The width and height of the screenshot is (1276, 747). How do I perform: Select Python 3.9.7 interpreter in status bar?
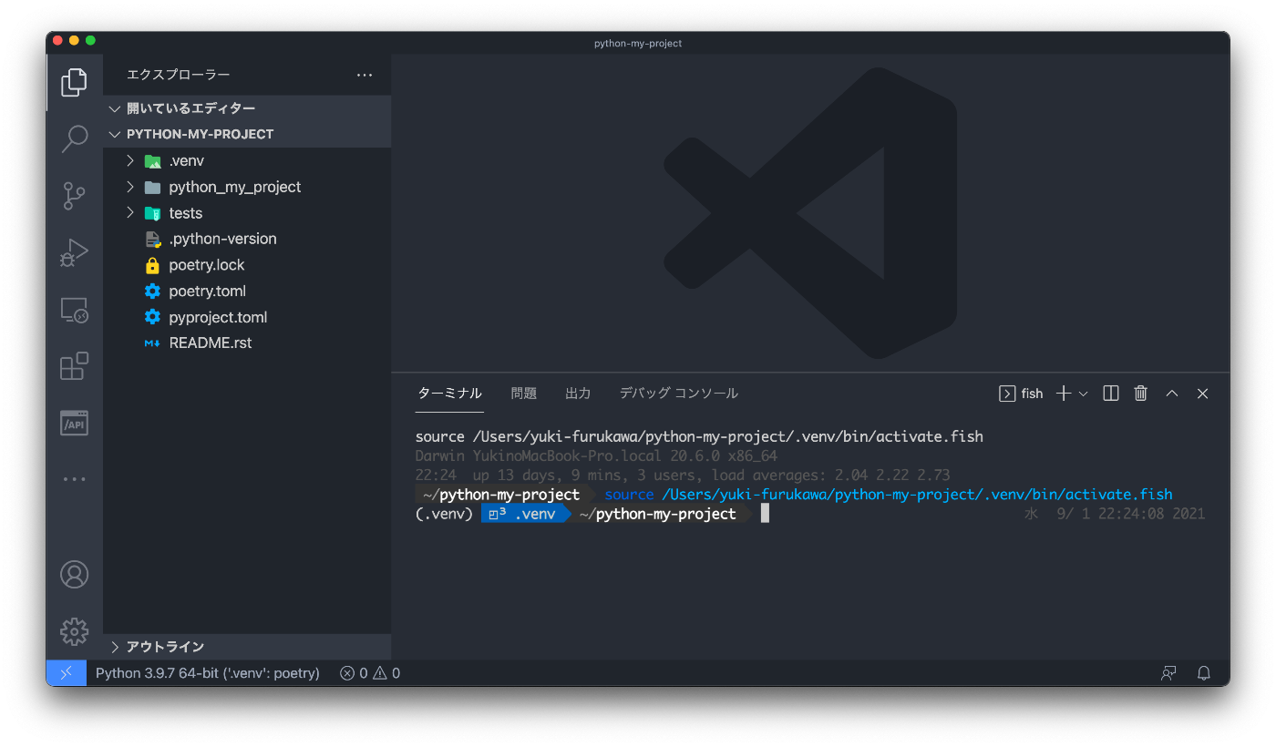click(208, 673)
